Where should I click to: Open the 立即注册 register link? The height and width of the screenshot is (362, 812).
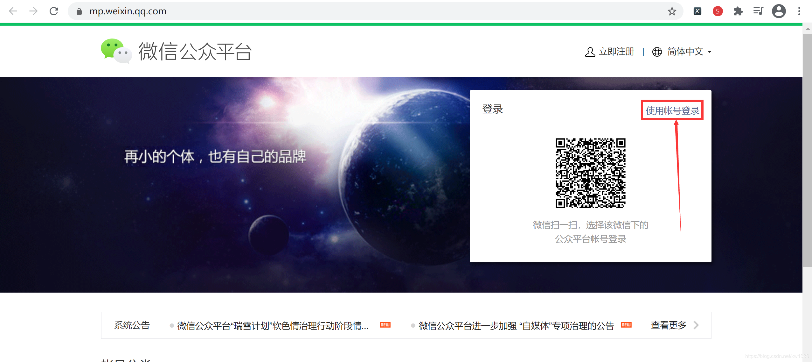616,52
